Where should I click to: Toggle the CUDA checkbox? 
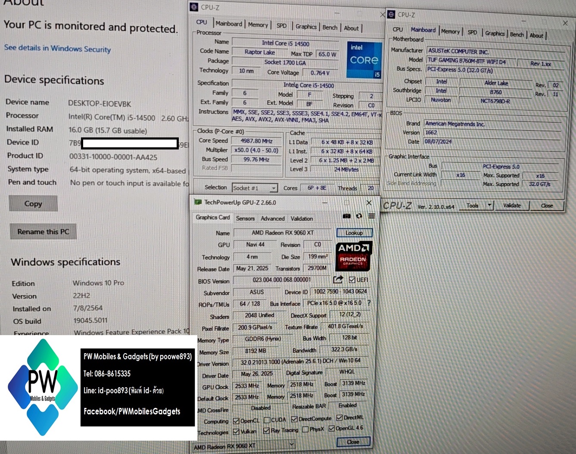pyautogui.click(x=267, y=420)
